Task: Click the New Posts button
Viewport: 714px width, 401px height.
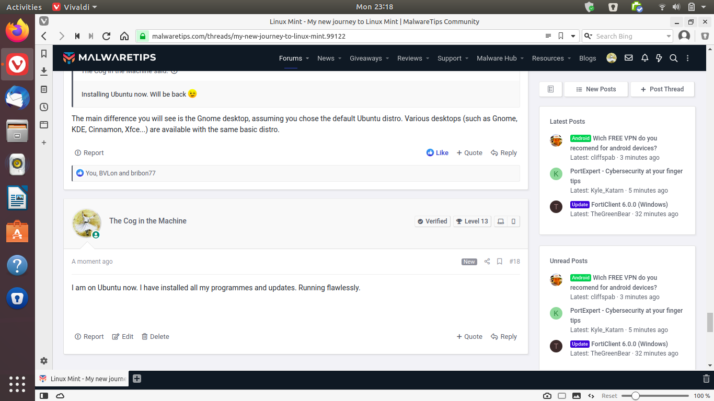Action: (x=596, y=89)
